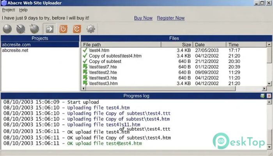Click green flag icon of \test\test3.htm
This screenshot has width=273, height=156.
[85, 83]
